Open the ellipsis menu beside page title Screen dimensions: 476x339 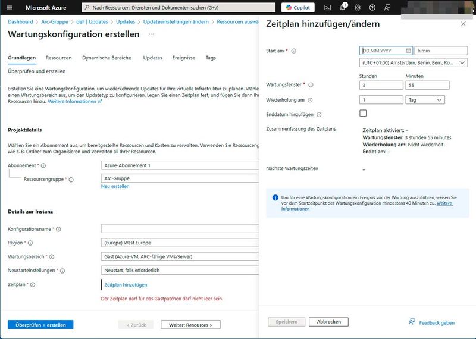coord(151,34)
